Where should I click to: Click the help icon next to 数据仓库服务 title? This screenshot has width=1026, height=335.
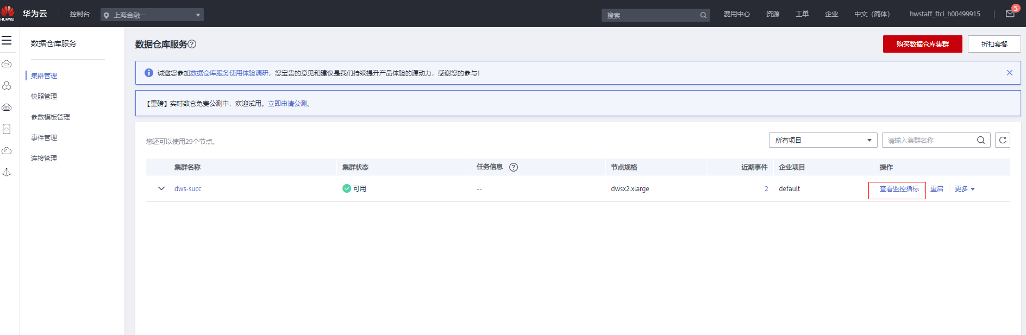[192, 44]
